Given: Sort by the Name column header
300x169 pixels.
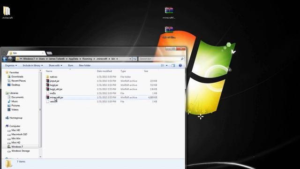Looking at the screenshot, I should coord(49,71).
